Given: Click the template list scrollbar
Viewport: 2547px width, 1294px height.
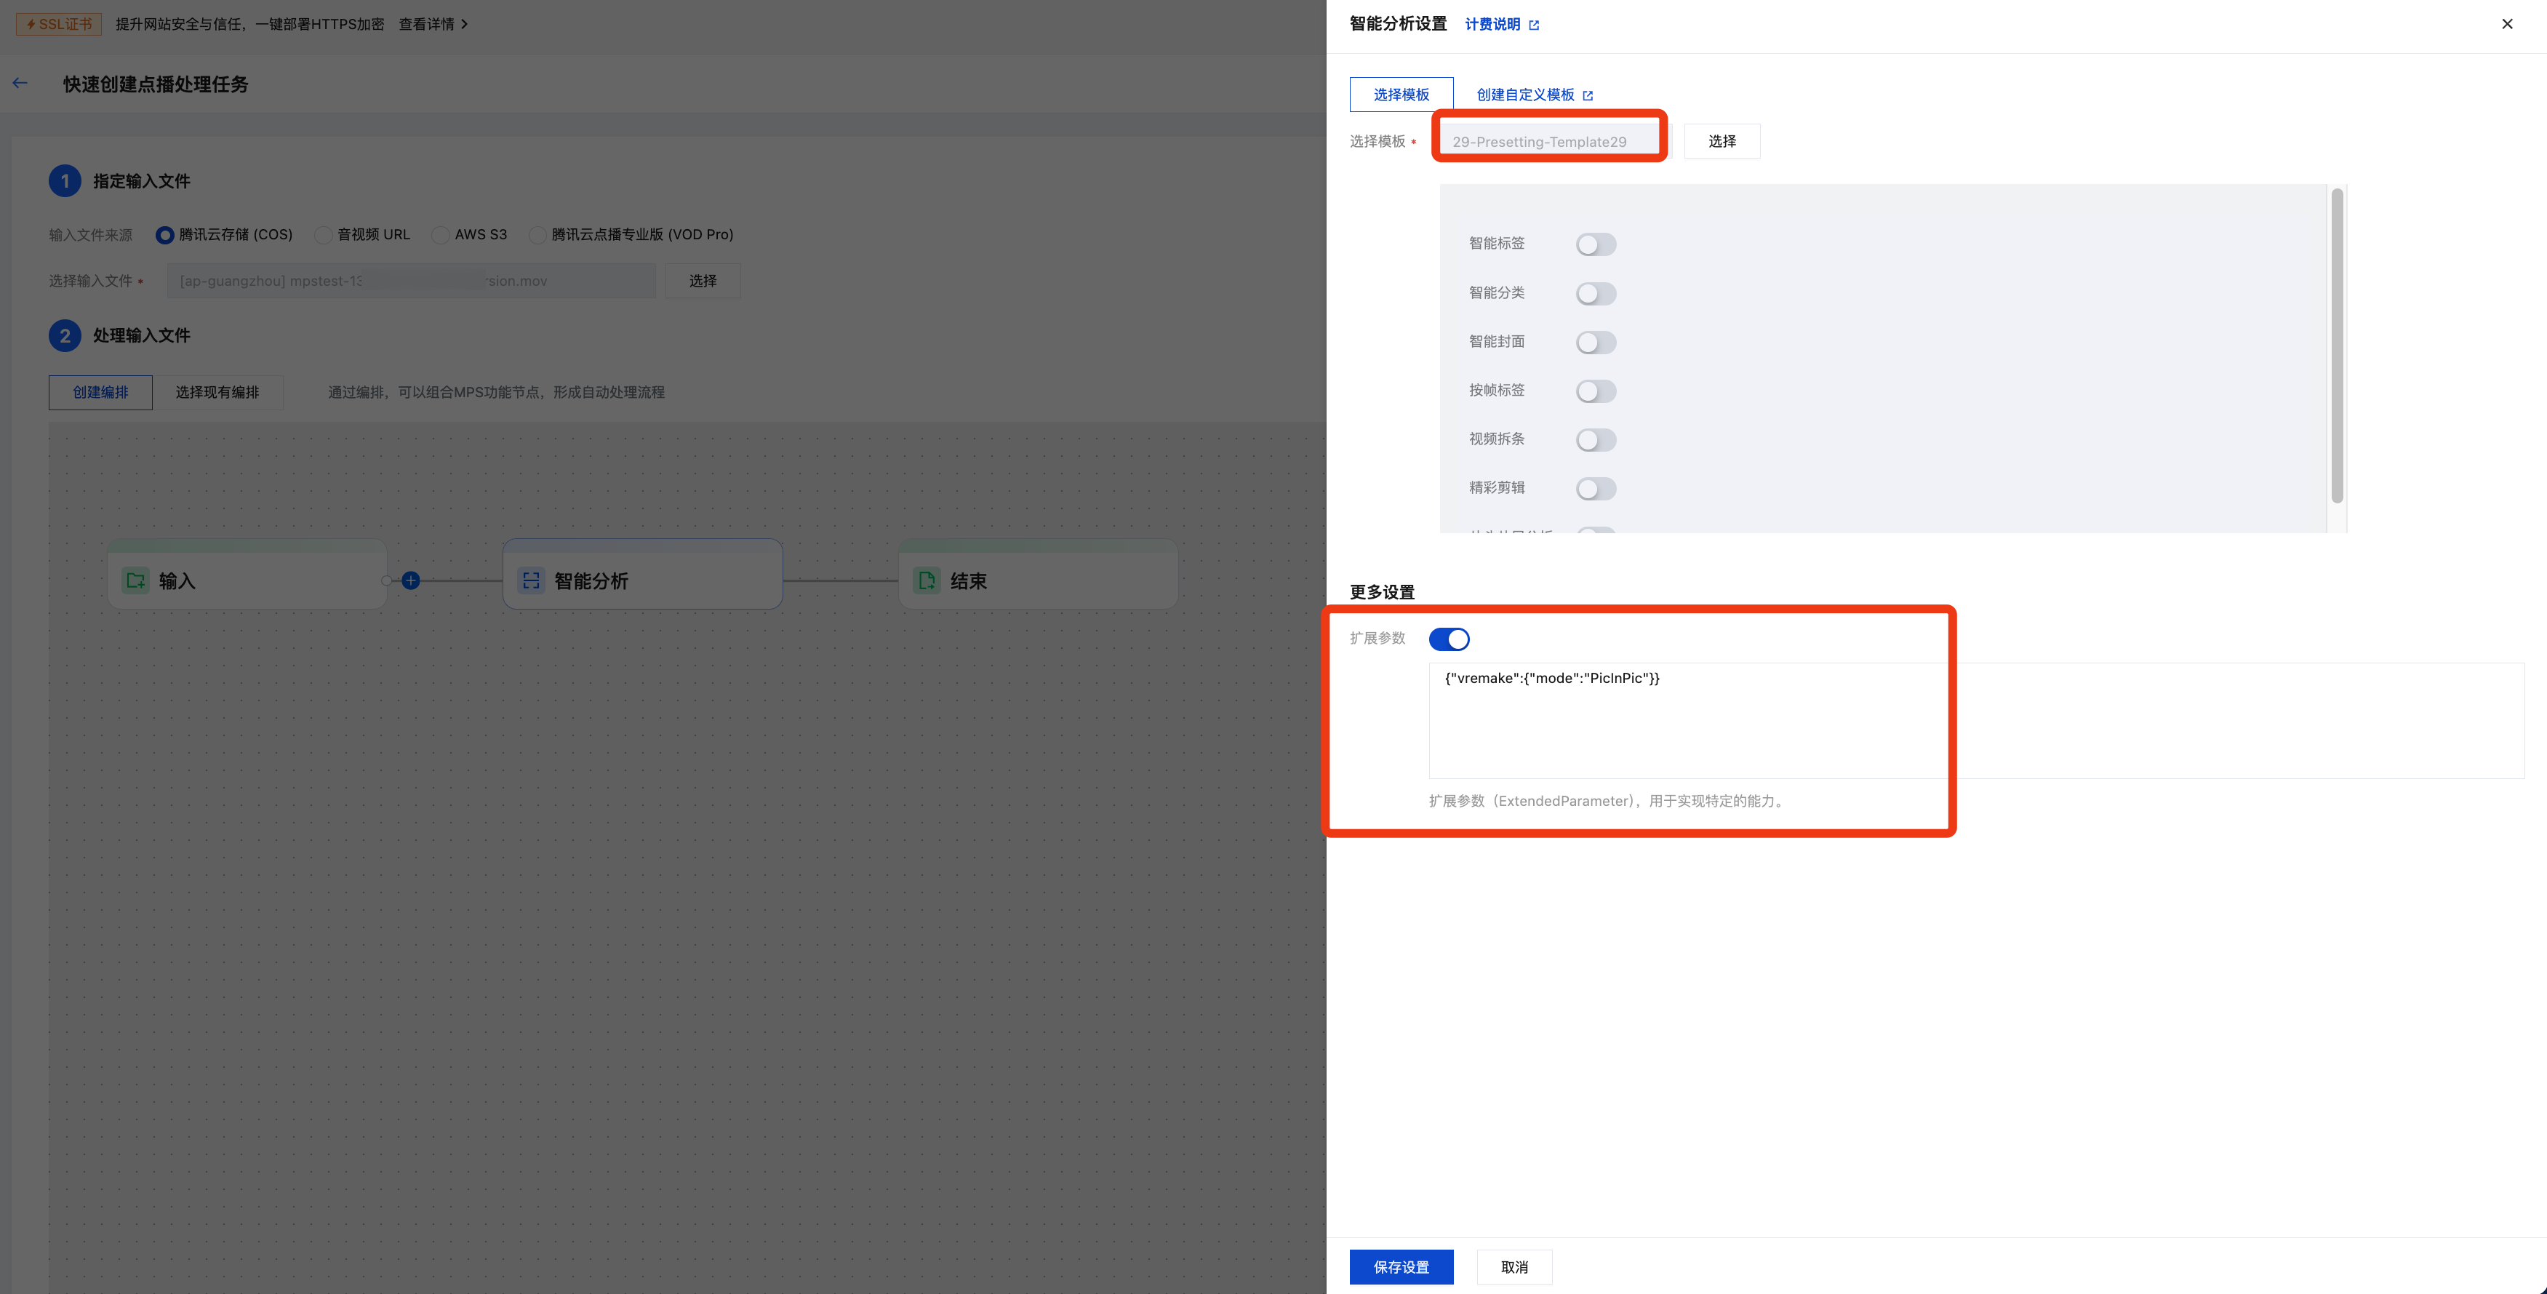Looking at the screenshot, I should [2336, 346].
